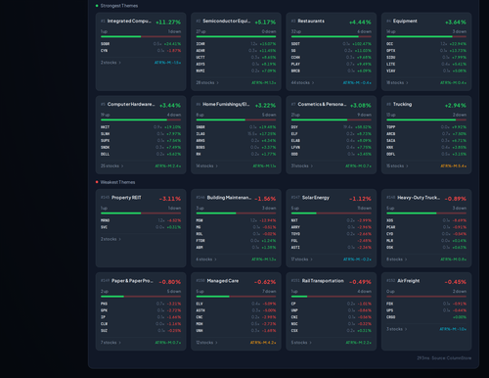The height and width of the screenshot is (378, 489).
Task: Expand the 18 stocks list in Equipment card
Action: pyautogui.click(x=397, y=82)
